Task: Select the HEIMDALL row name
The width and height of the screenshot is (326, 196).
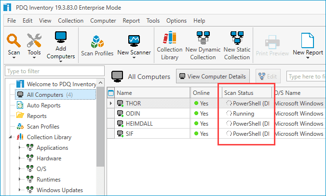Action: 139,124
